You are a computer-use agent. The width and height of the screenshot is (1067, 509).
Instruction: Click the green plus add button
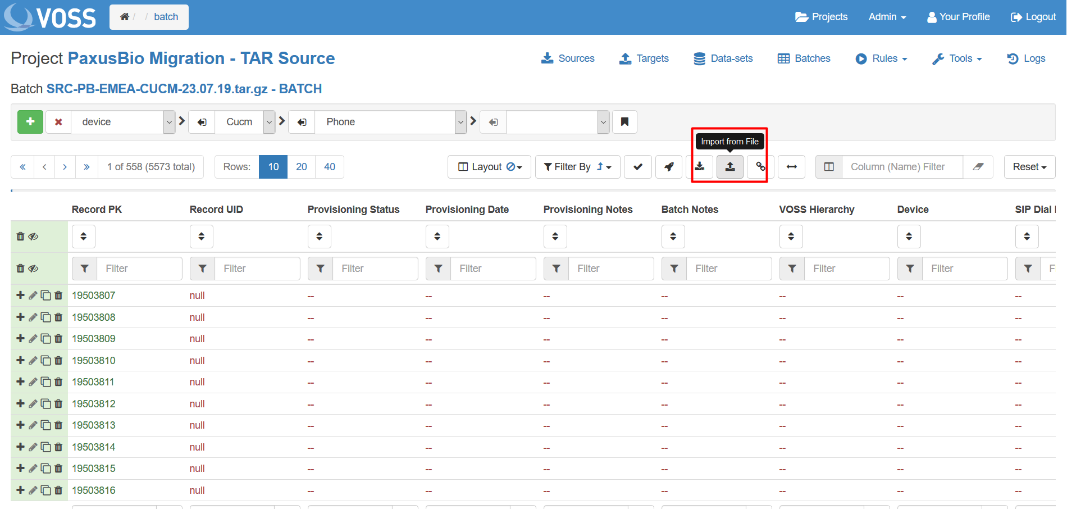(30, 122)
